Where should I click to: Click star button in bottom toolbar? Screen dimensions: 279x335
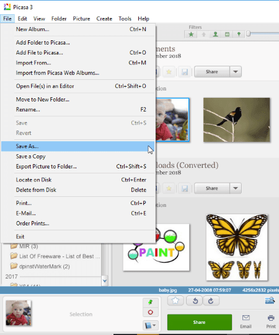(x=175, y=301)
